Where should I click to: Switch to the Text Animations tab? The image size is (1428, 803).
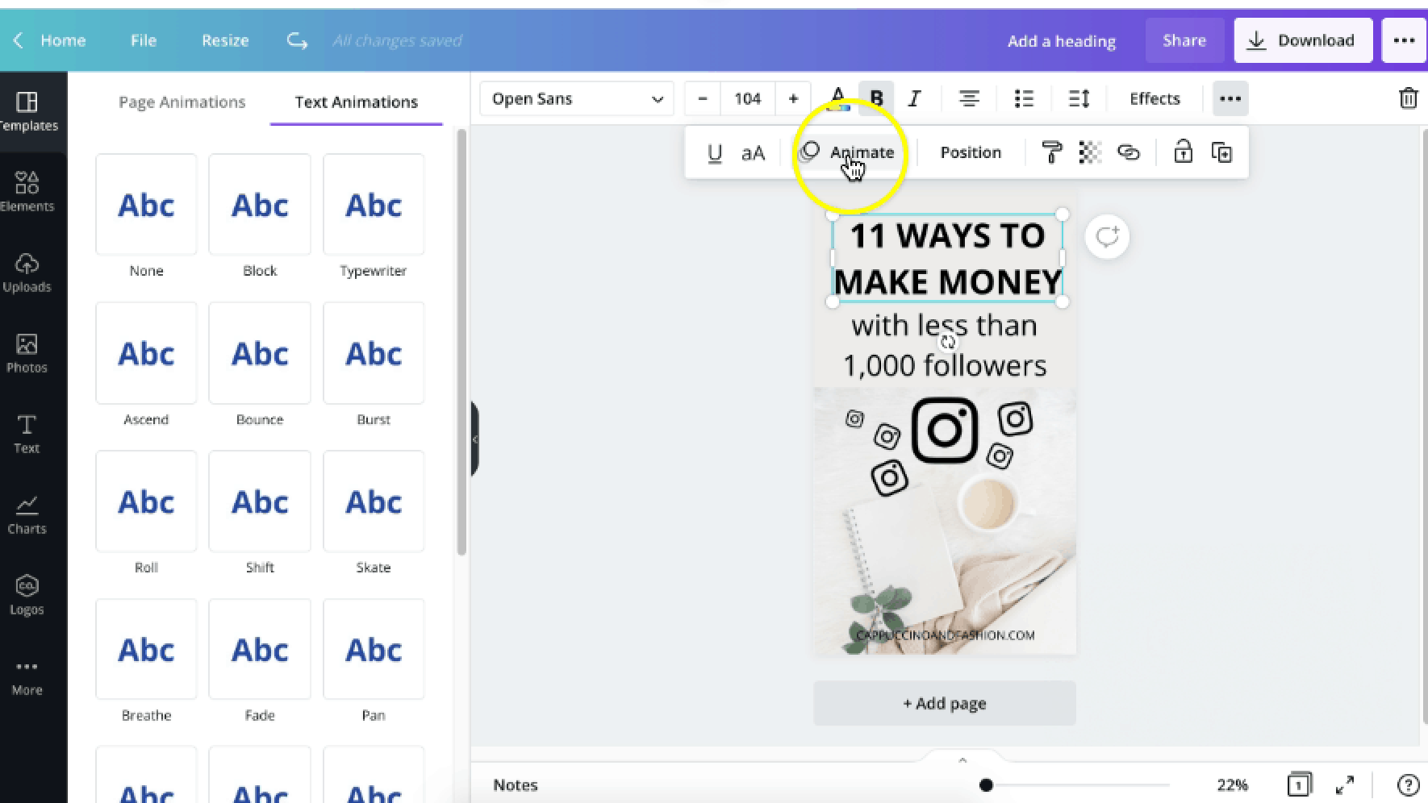coord(356,102)
